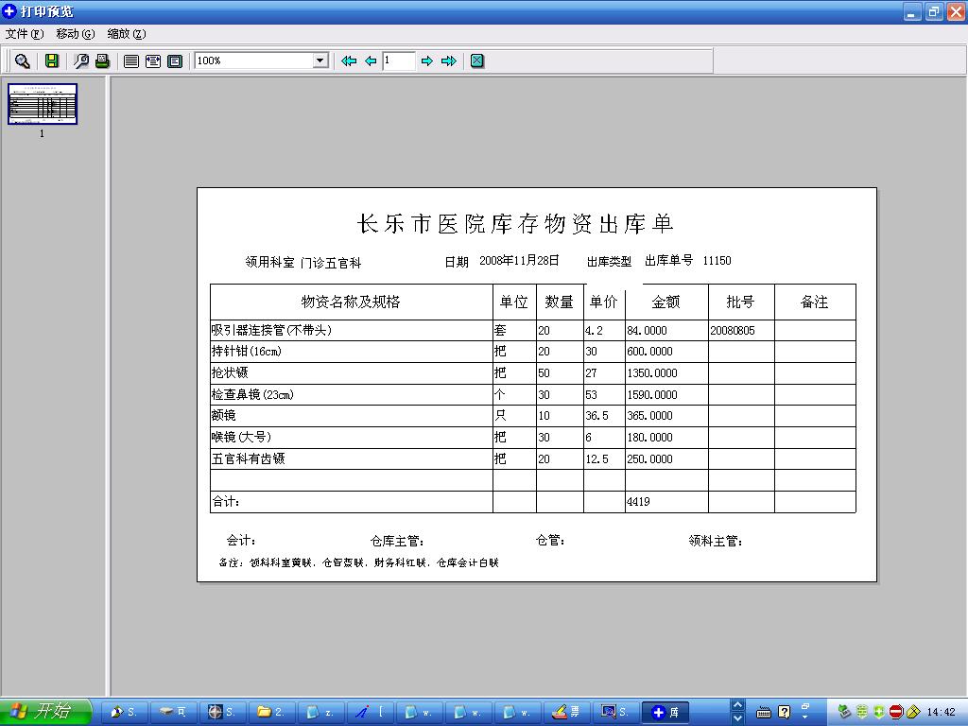Click the outbound order number 11150
Screen dimensions: 968x726
717,261
